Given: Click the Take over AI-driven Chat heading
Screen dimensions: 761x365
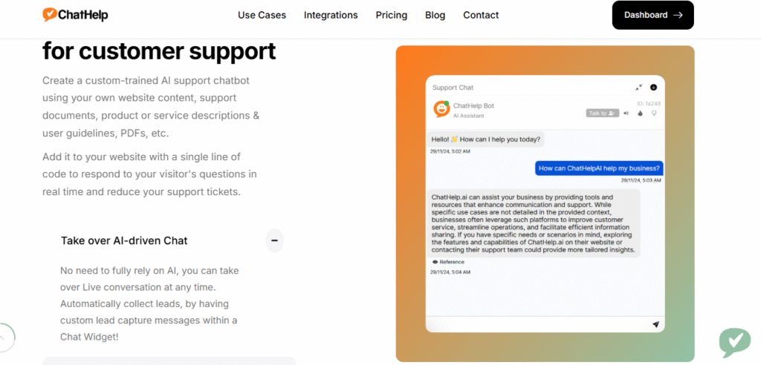Looking at the screenshot, I should (x=124, y=240).
